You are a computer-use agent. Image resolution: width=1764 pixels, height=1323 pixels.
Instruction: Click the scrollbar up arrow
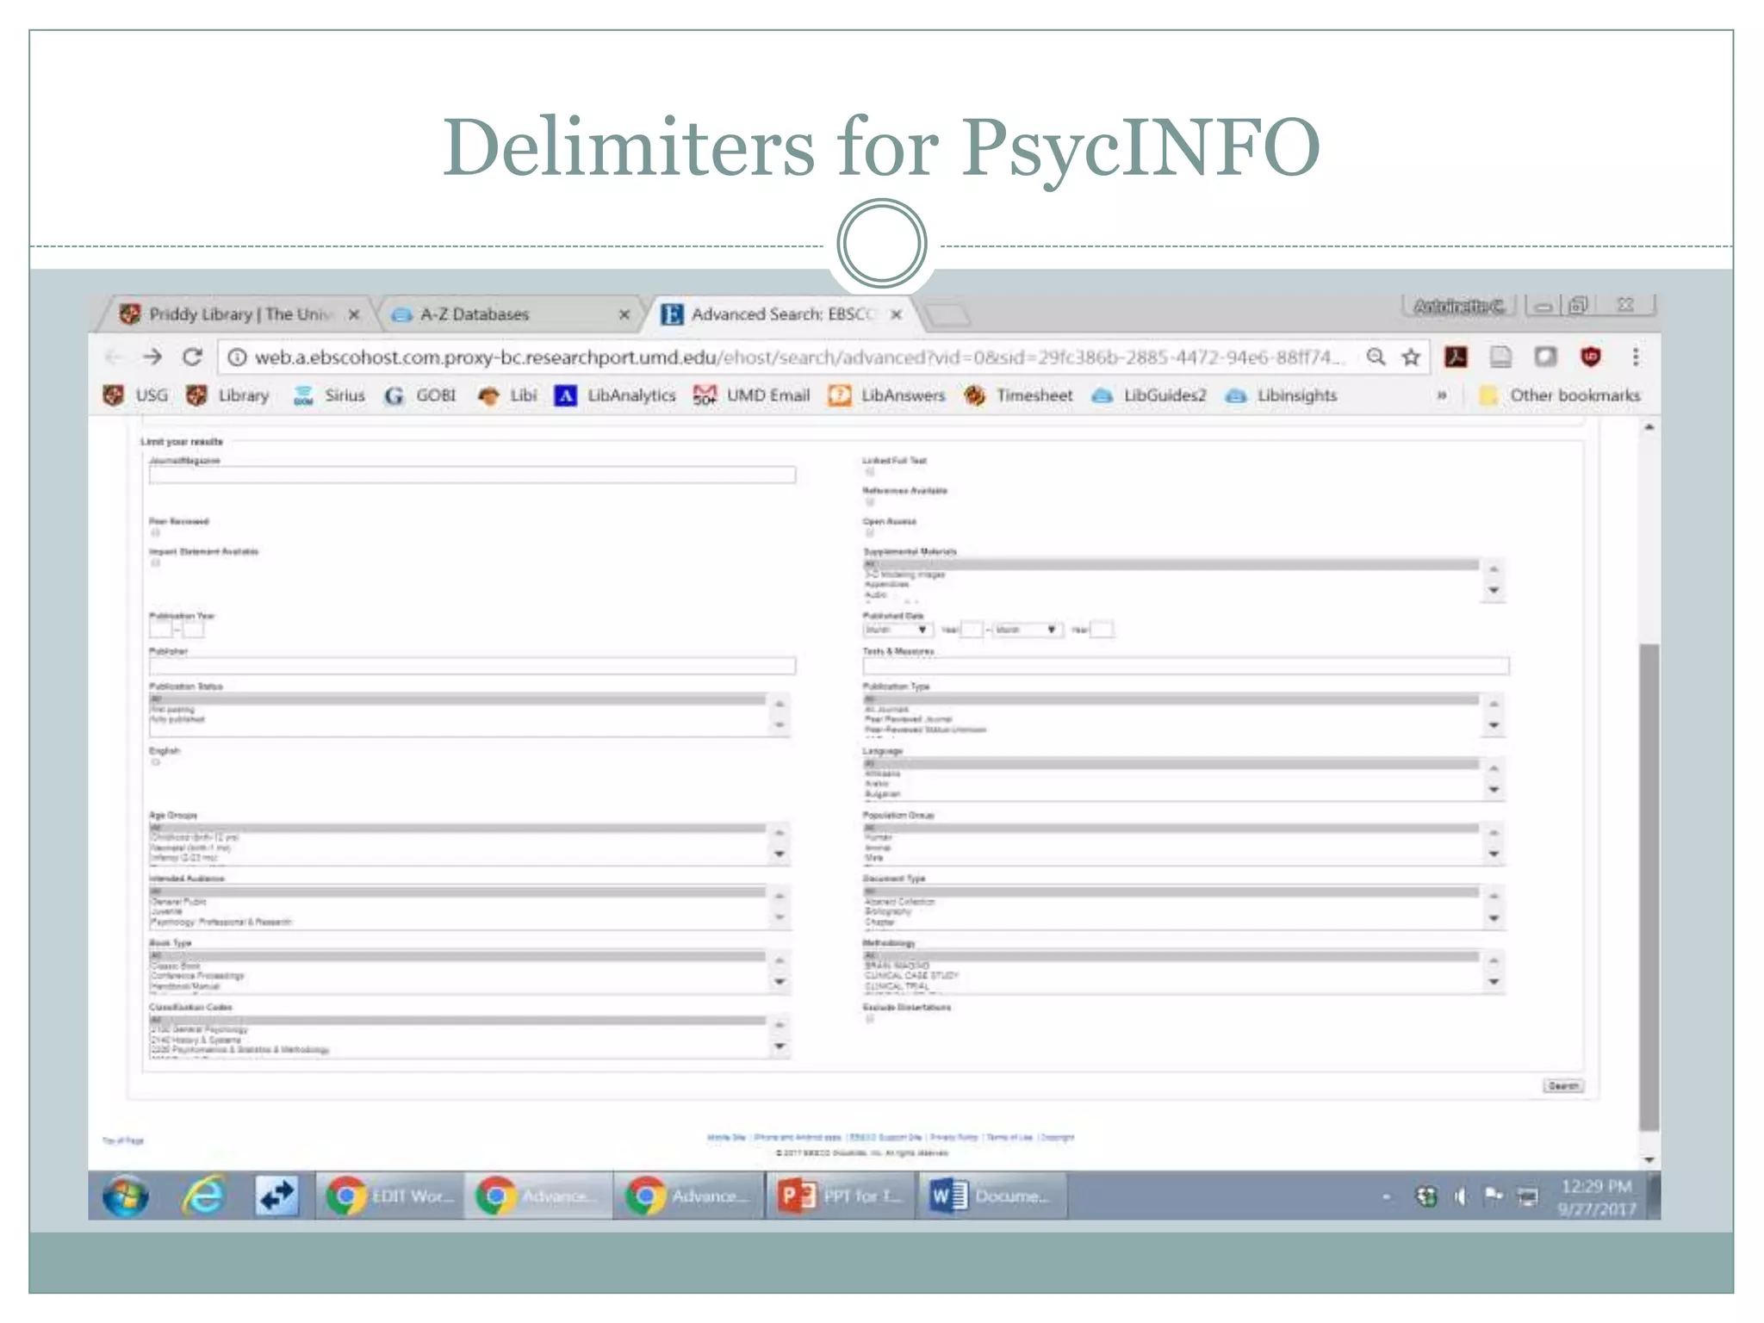(x=1648, y=427)
